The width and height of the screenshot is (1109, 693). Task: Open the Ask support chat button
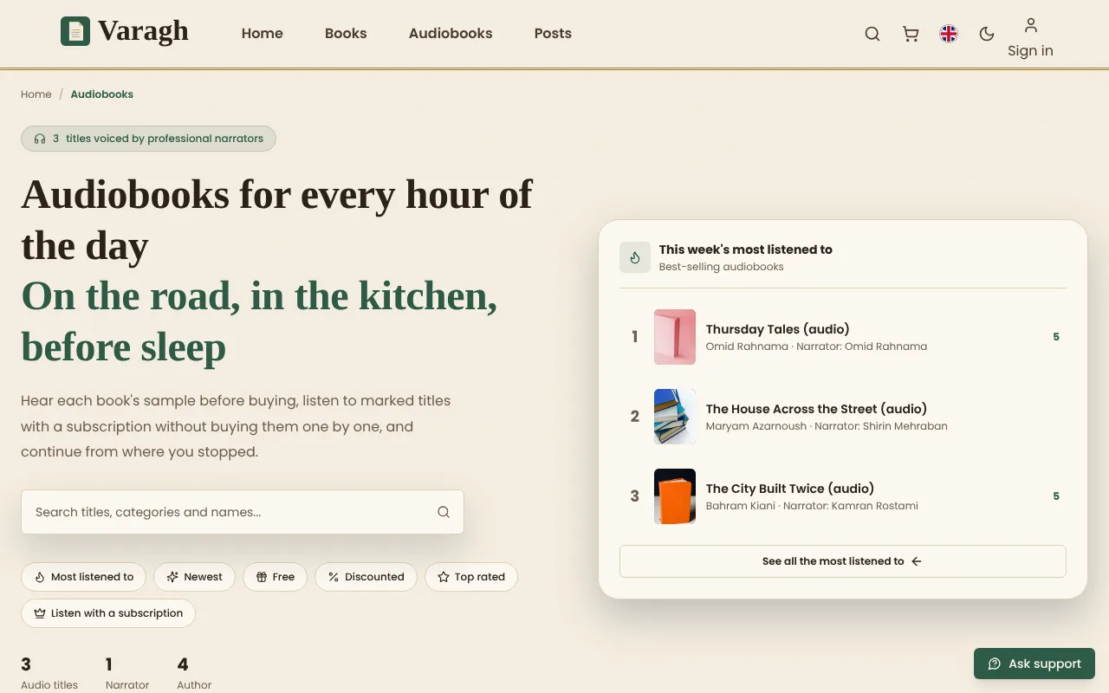point(1034,664)
